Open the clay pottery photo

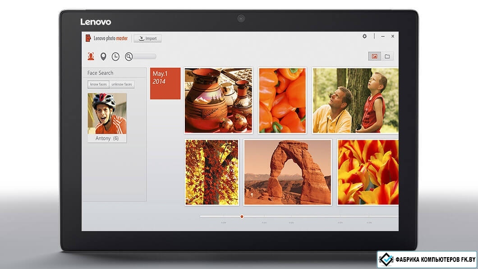coord(218,100)
